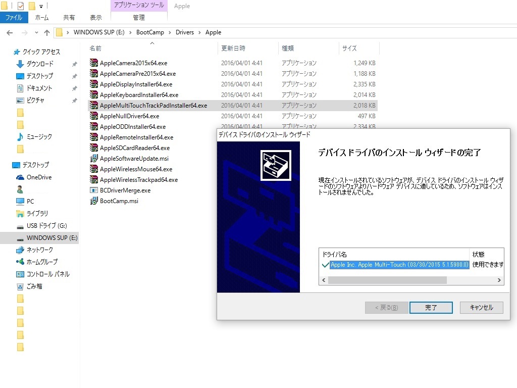Select AppleWirelessMouse64.exe file icon
This screenshot has width=517, height=388.
coord(94,169)
